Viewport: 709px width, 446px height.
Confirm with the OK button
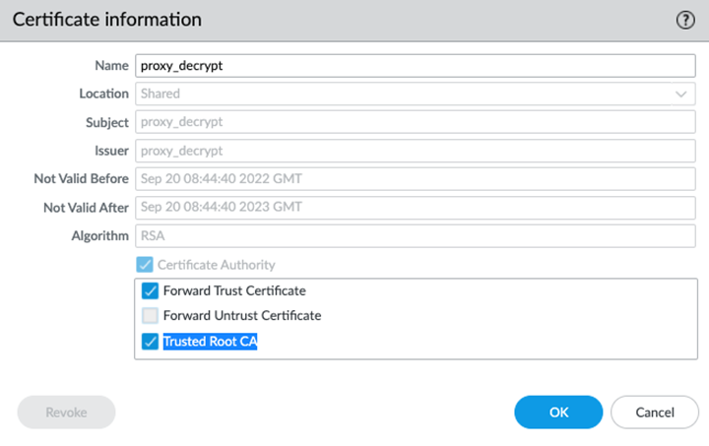click(558, 413)
